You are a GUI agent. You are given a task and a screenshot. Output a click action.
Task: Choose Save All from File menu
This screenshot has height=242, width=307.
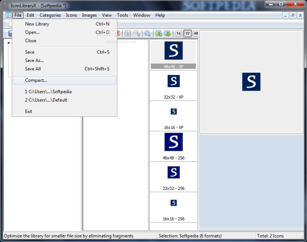coord(65,69)
